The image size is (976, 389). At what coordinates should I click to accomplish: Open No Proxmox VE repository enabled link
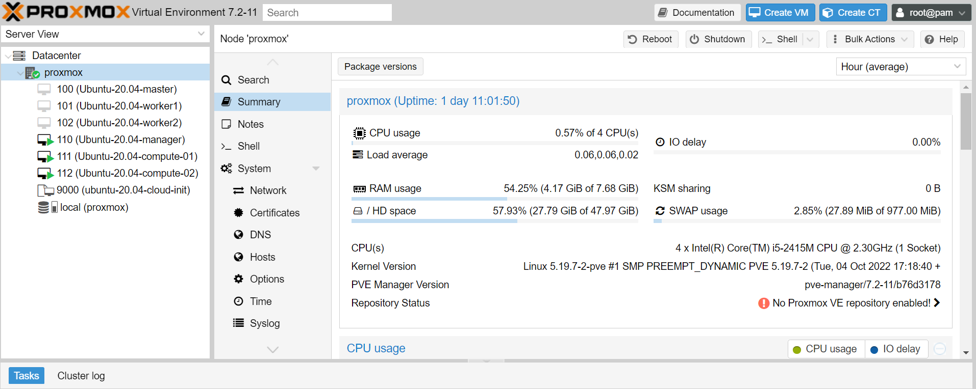point(856,303)
